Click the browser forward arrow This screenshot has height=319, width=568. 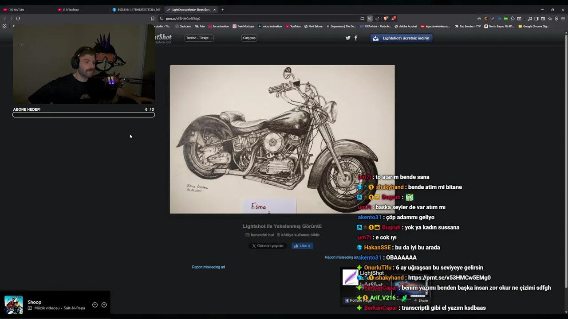pyautogui.click(x=11, y=19)
